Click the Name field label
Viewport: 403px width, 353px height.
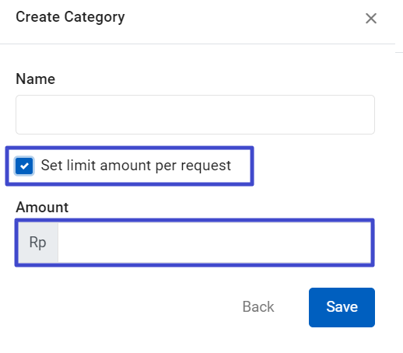(36, 79)
